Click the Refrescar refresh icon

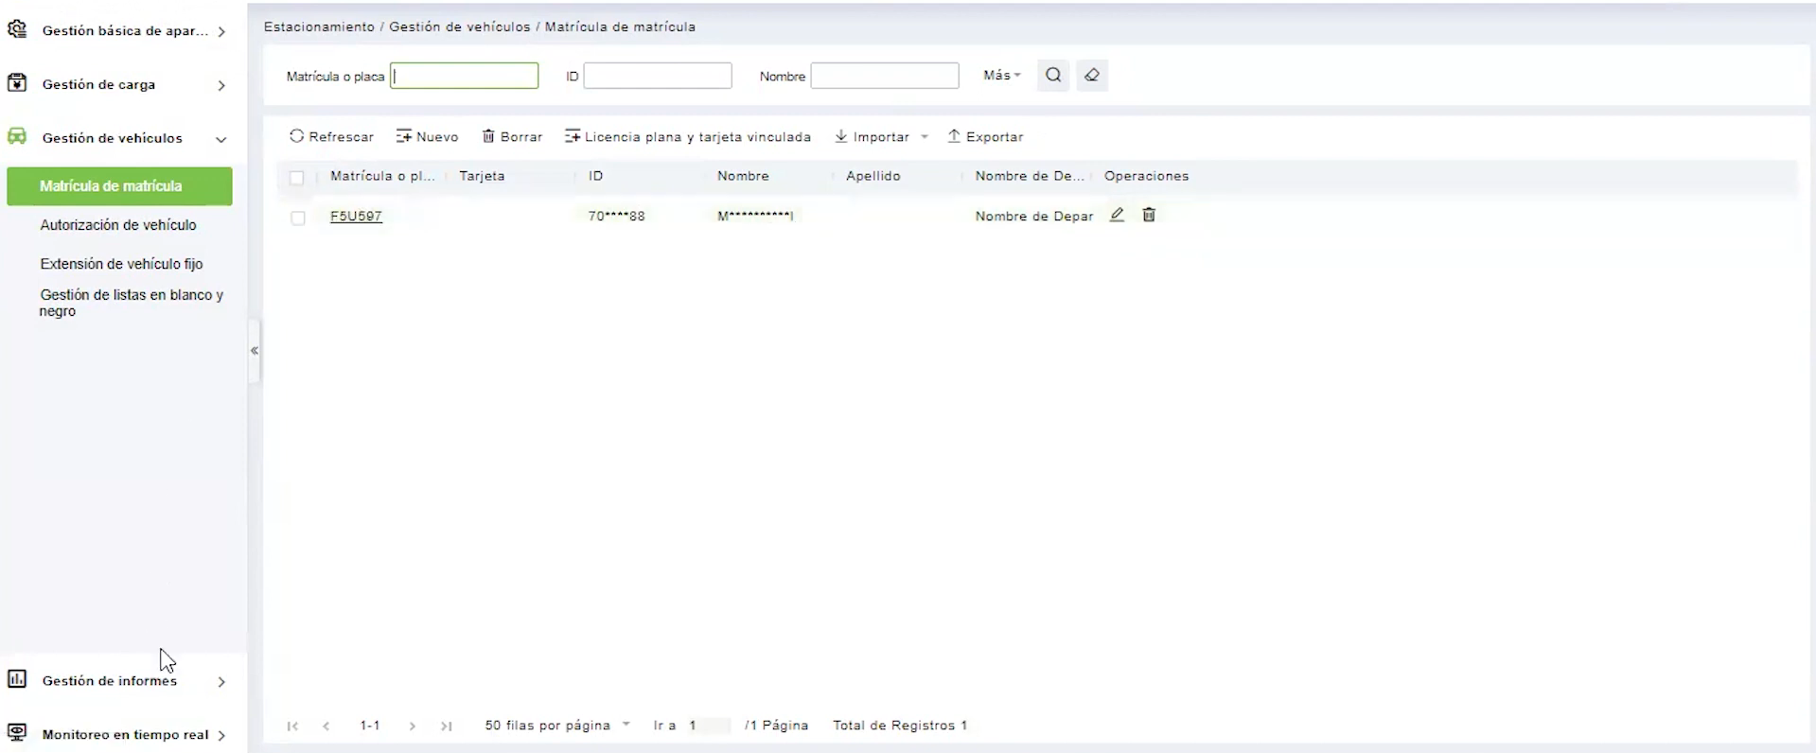297,136
